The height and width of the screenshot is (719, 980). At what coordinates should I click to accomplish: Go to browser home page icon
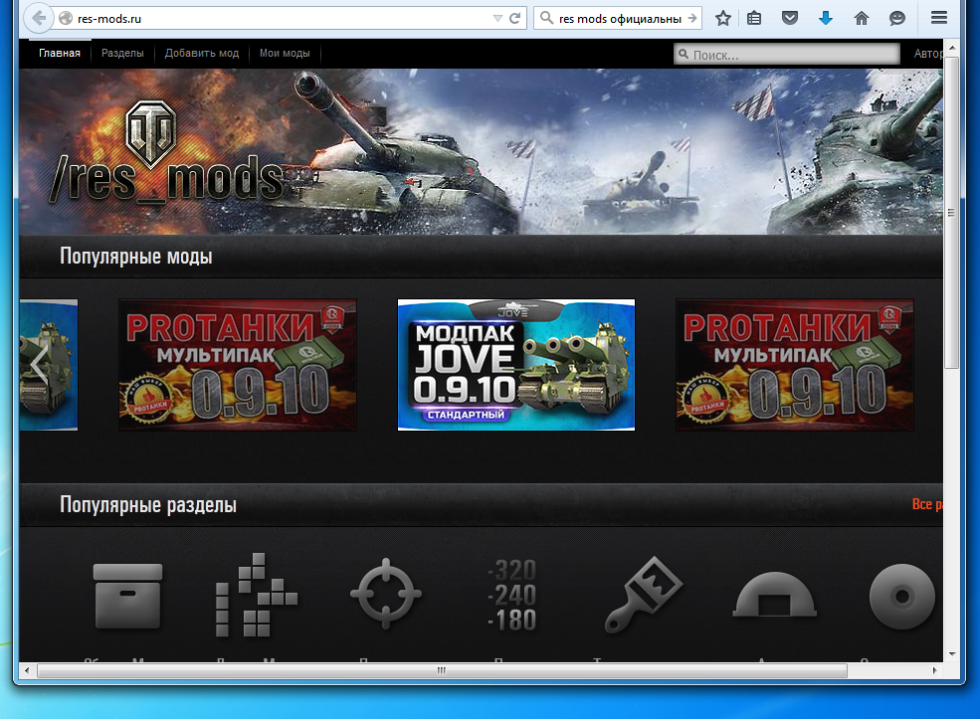[862, 18]
